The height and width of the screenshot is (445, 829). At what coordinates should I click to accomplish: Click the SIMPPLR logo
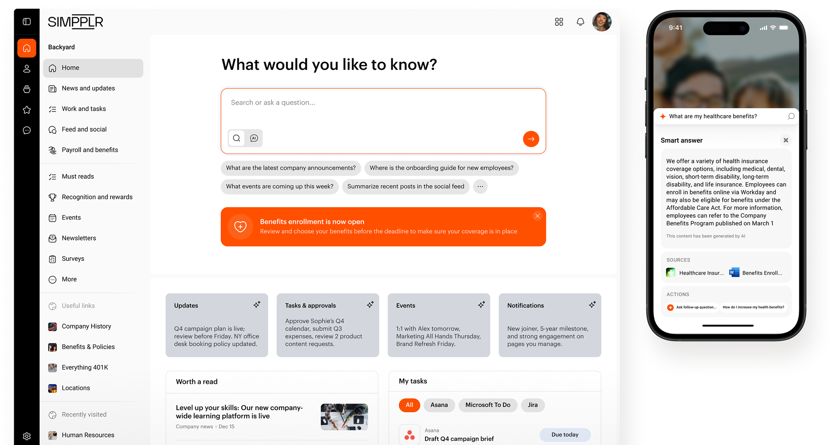tap(76, 22)
